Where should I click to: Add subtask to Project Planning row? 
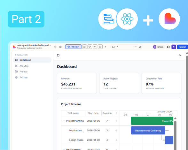pyautogui.click(x=116, y=121)
